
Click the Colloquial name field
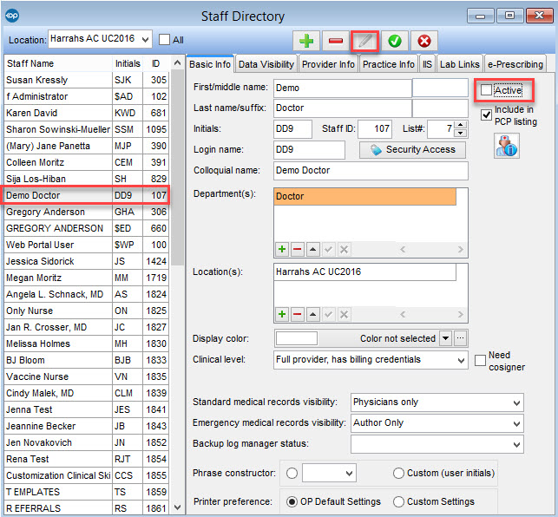(x=371, y=170)
